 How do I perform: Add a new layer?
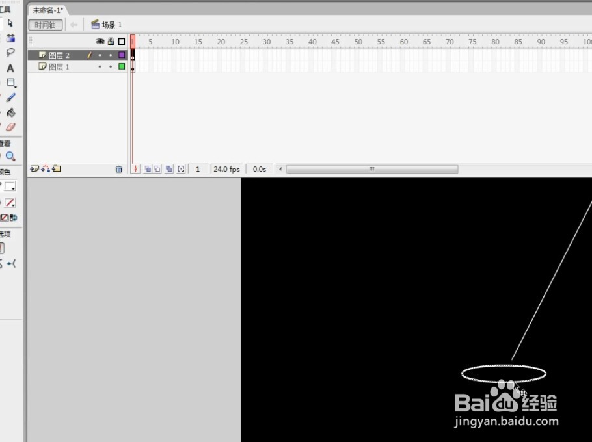[34, 169]
